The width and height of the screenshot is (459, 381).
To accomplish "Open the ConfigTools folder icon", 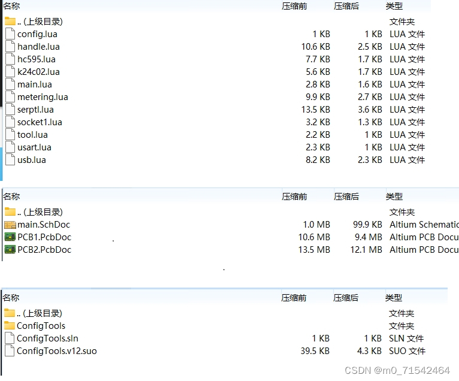I will coord(10,326).
